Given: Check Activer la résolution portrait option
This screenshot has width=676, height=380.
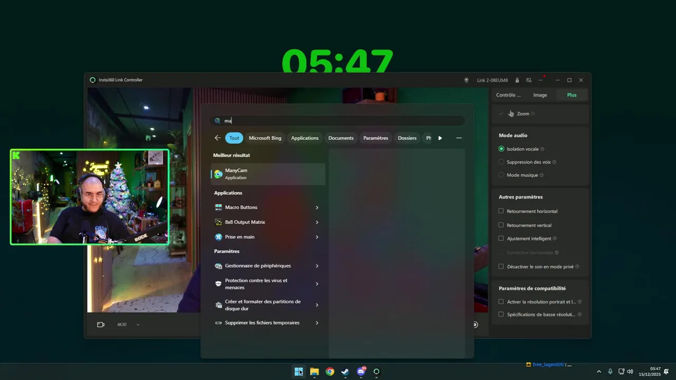Looking at the screenshot, I should tap(501, 302).
